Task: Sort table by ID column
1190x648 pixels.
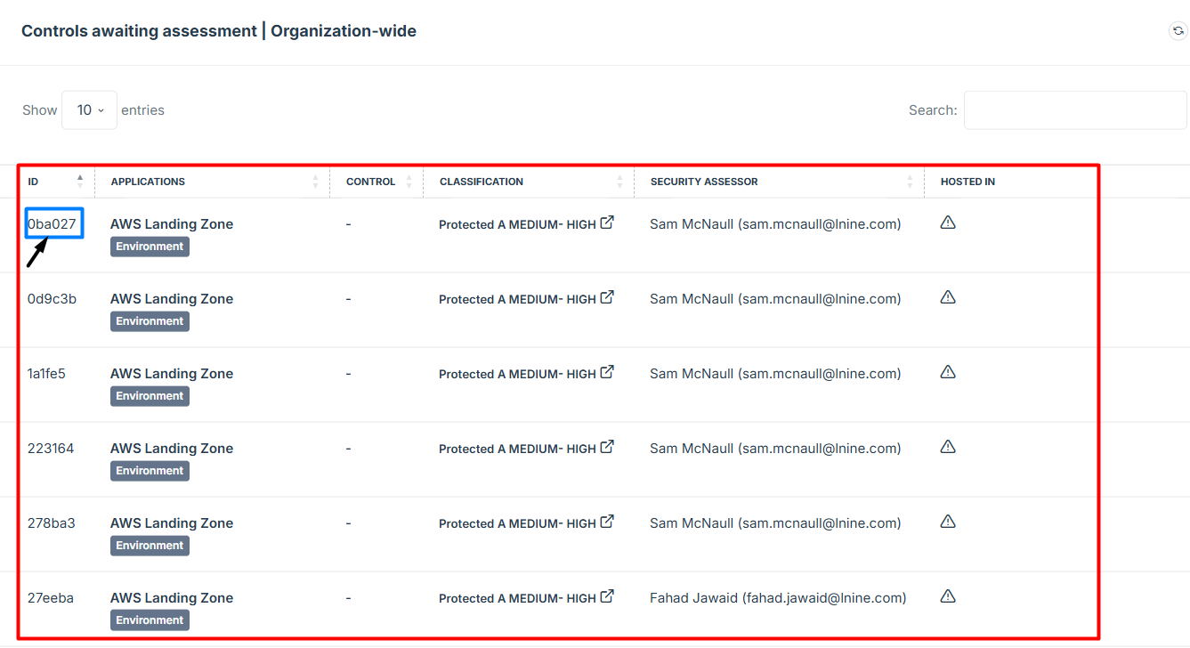Action: 34,182
